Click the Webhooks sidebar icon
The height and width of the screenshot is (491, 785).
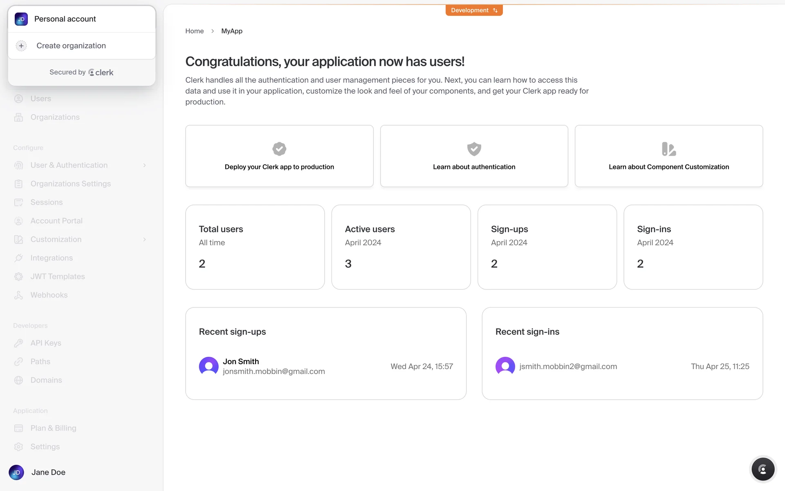18,295
